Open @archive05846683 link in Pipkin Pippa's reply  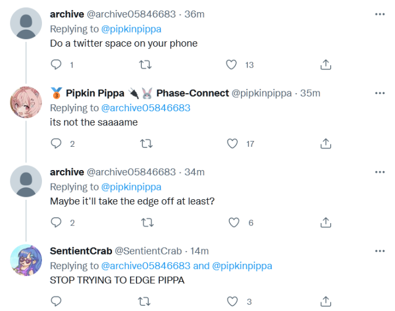click(146, 108)
